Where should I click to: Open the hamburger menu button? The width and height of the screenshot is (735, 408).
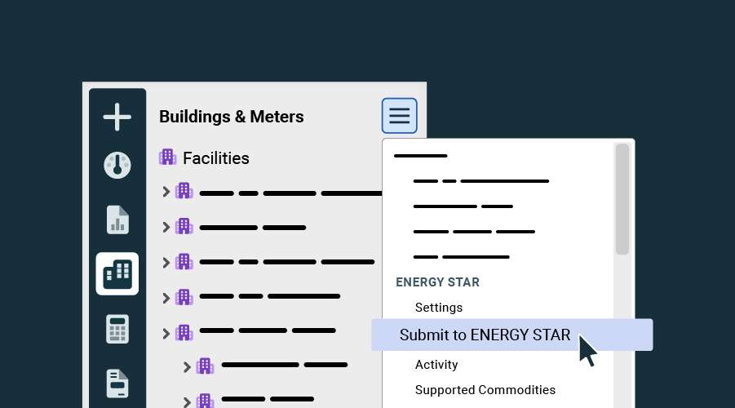tap(399, 116)
